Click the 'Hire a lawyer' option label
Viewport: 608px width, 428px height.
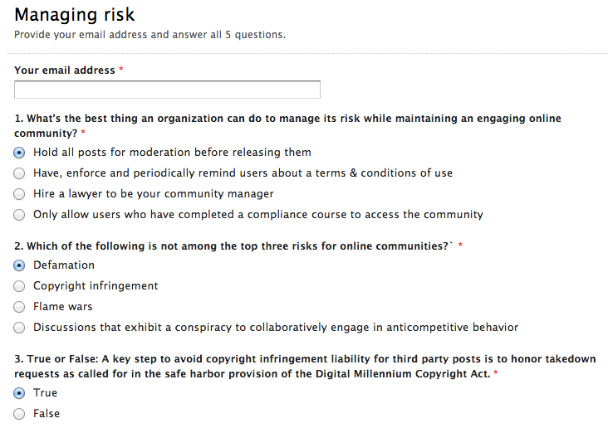154,193
